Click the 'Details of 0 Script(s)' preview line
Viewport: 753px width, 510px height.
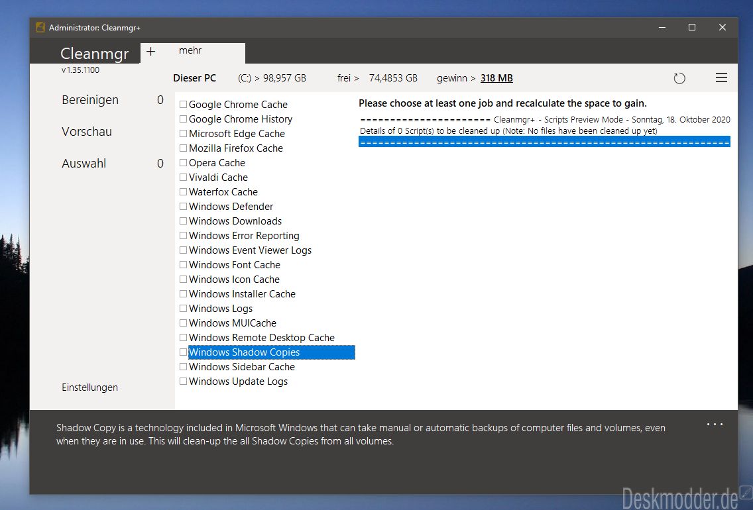click(x=508, y=130)
